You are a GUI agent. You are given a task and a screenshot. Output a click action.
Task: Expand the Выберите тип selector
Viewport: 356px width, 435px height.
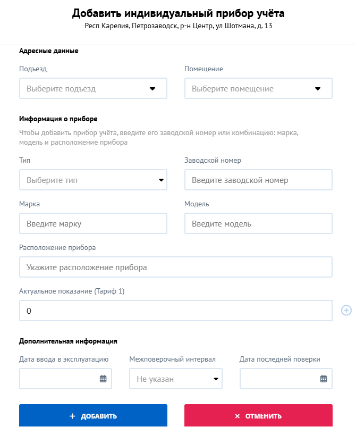point(93,180)
